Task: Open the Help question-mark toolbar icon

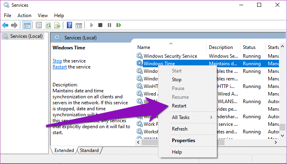Action: [x=69, y=25]
